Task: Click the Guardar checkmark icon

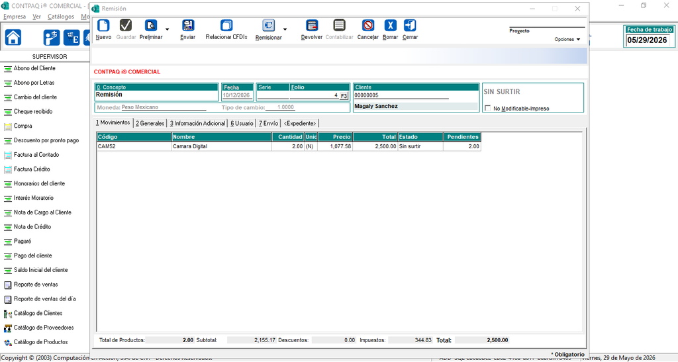Action: (126, 26)
